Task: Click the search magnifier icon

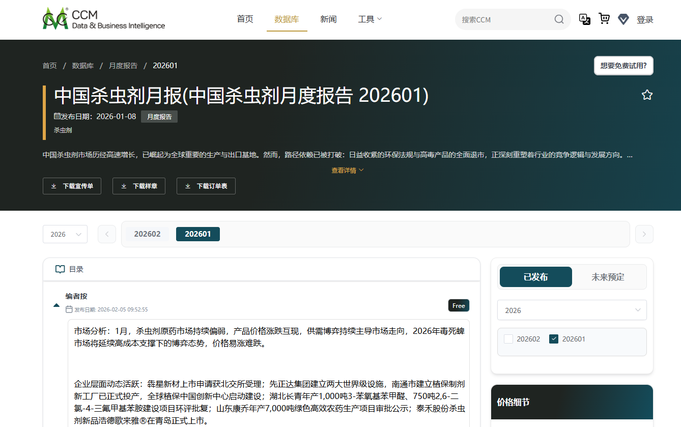Action: click(x=559, y=20)
